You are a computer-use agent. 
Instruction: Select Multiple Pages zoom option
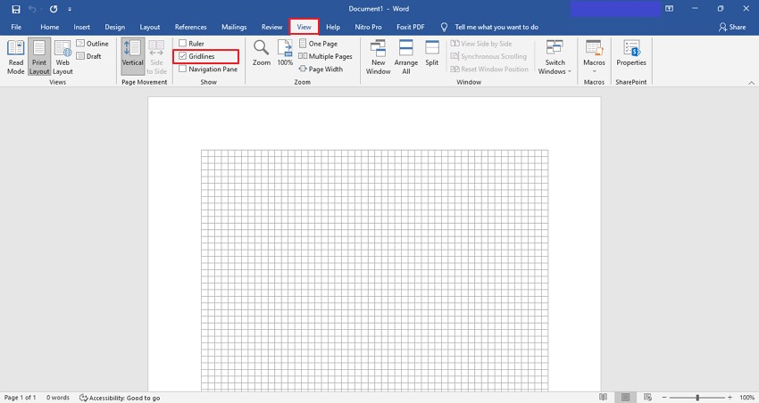click(x=325, y=56)
